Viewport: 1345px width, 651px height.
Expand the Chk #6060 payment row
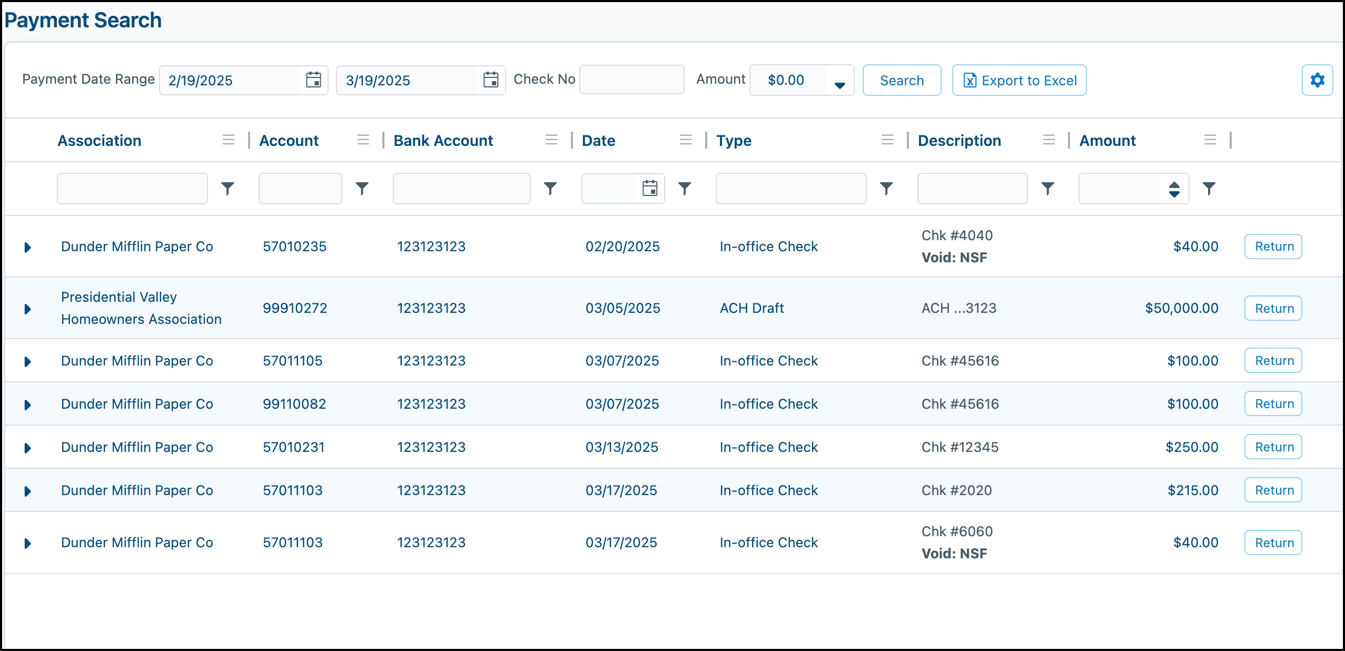(27, 543)
